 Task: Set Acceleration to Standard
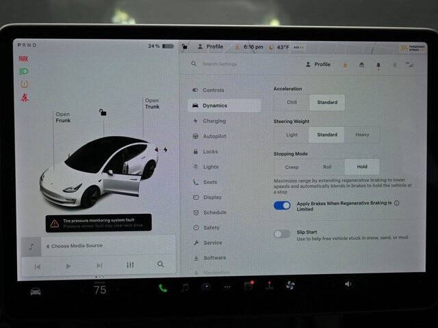point(327,102)
